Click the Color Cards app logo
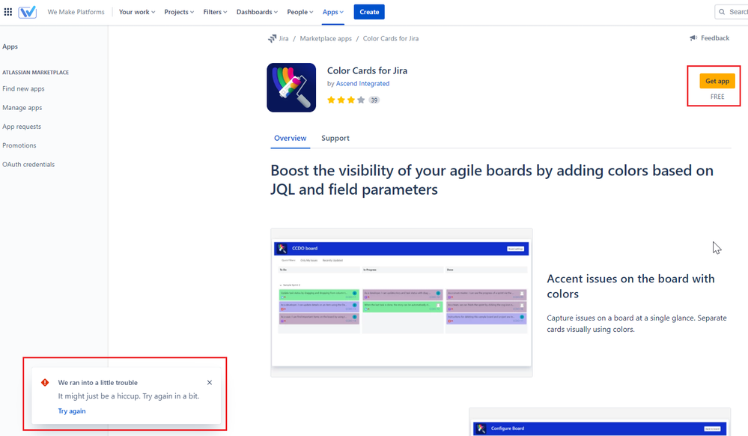Screen dimensions: 748x436 coord(291,88)
